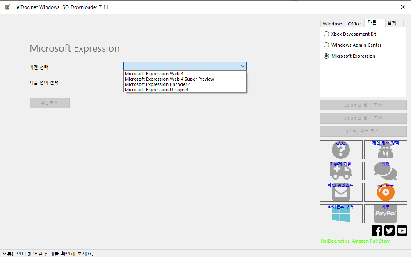Choose Microsoft Expression Design 4 from list
This screenshot has height=257, width=411.
point(185,90)
